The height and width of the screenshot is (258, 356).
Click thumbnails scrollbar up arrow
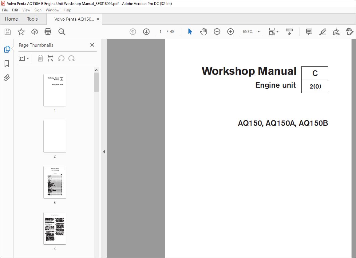[96, 70]
